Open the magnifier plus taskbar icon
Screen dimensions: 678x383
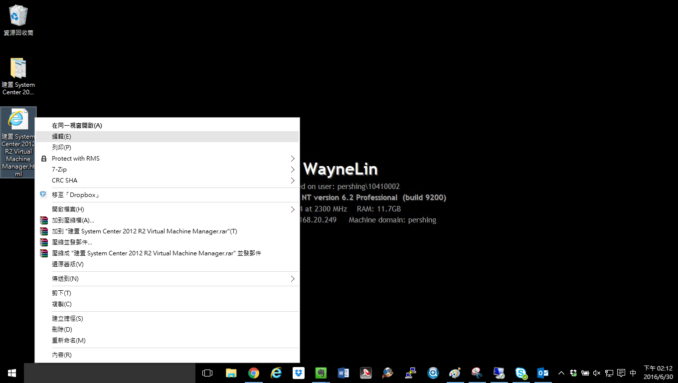pyautogui.click(x=433, y=373)
